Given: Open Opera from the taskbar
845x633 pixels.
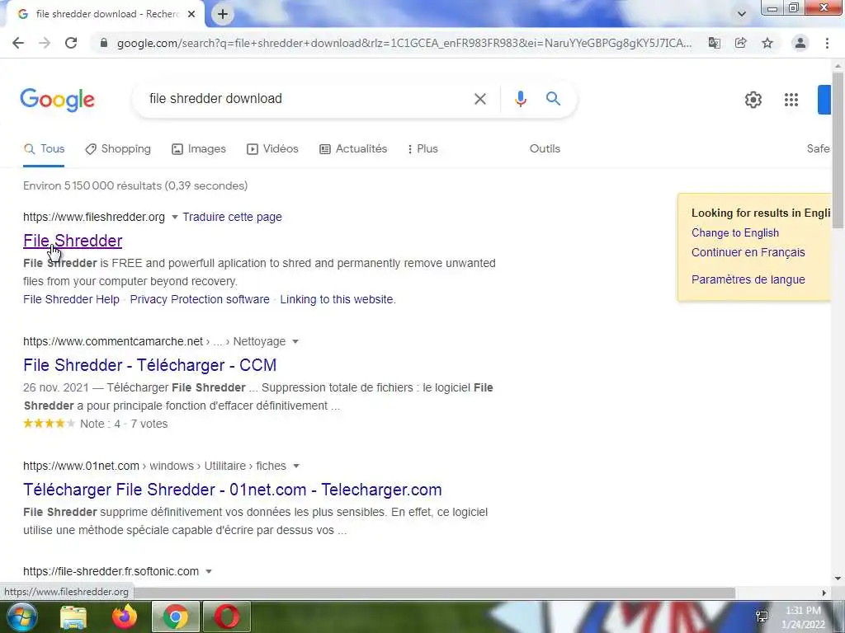Looking at the screenshot, I should click(227, 617).
